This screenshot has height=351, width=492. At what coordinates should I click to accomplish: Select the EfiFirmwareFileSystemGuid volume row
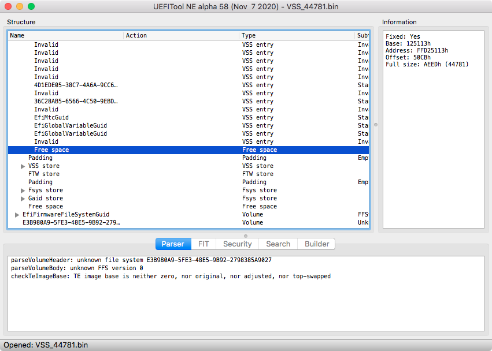[x=188, y=214]
